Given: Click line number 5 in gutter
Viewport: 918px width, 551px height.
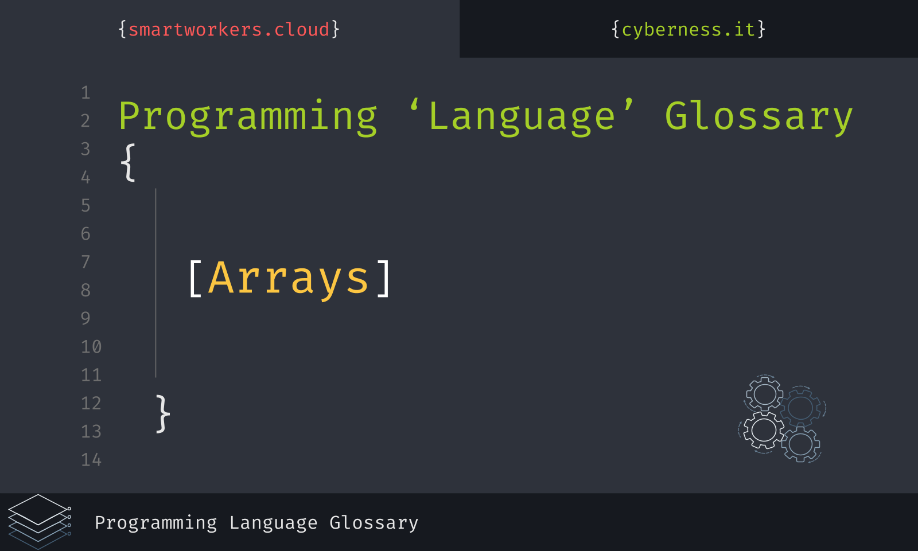Looking at the screenshot, I should coord(85,206).
